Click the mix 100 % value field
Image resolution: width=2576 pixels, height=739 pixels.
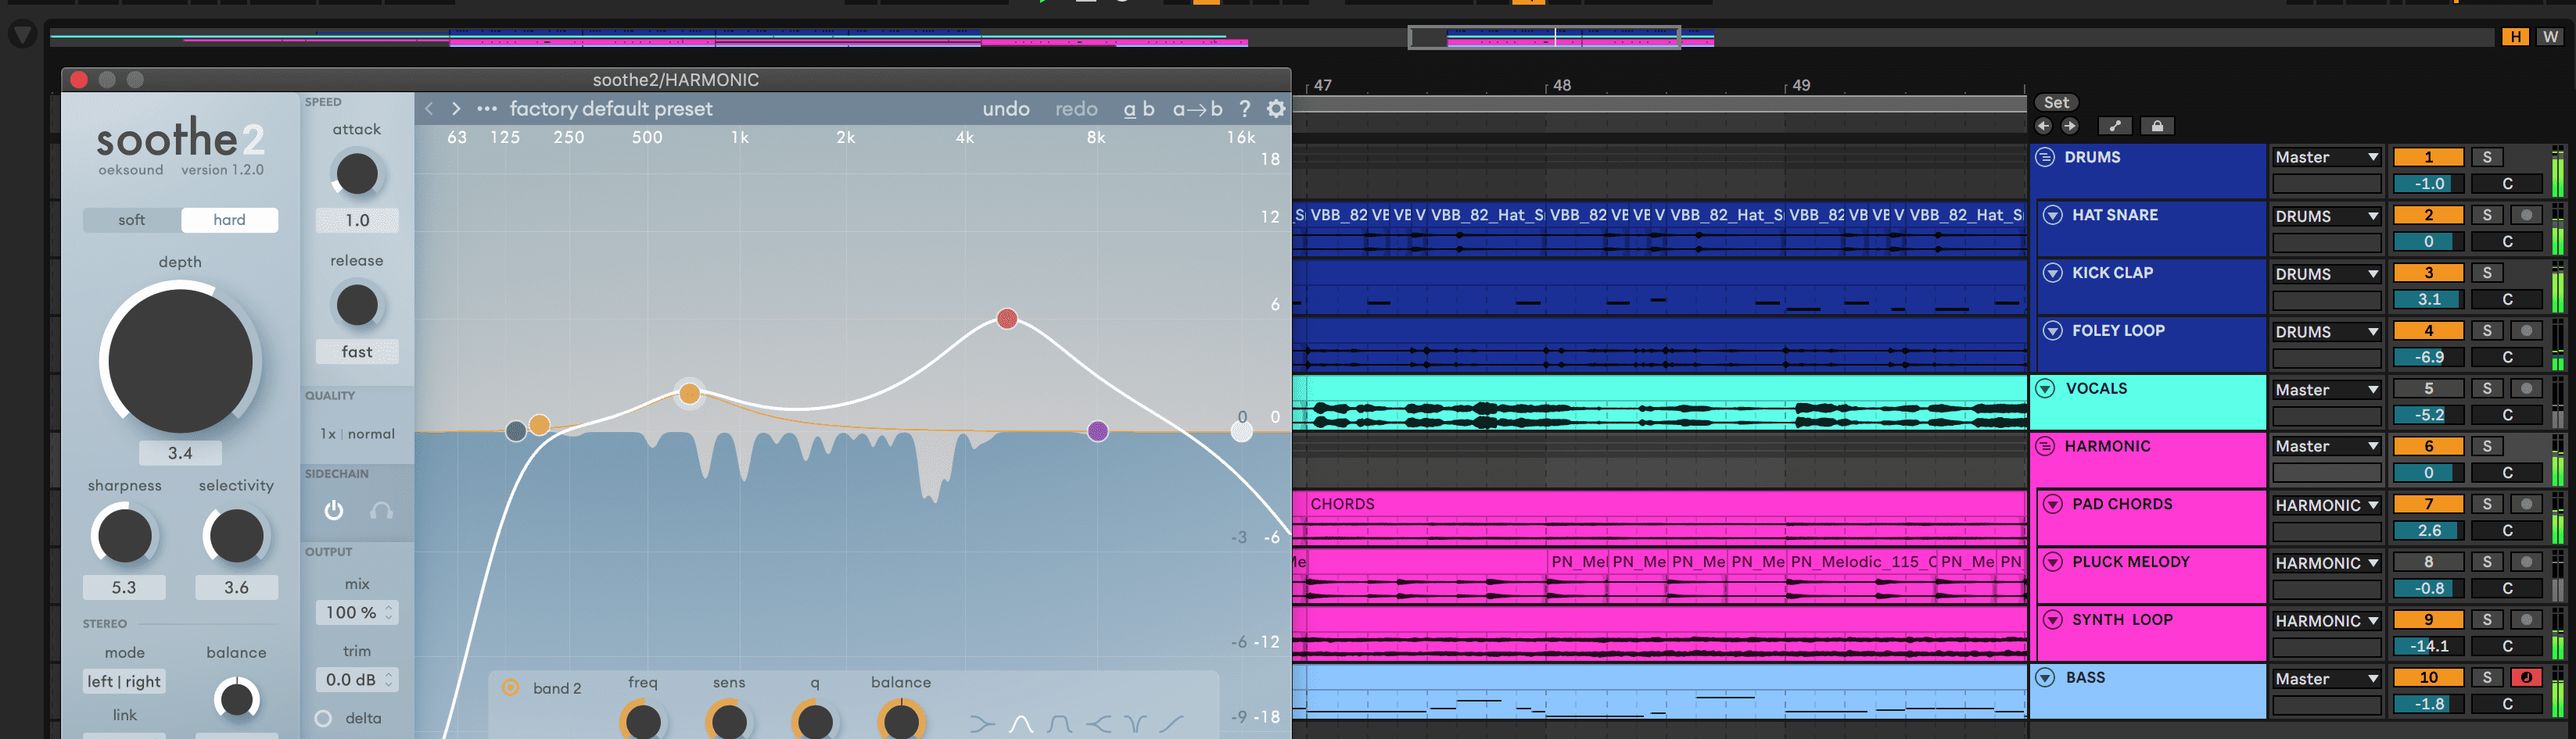pos(357,612)
